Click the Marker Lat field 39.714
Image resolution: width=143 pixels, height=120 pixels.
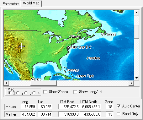pyautogui.click(x=45, y=114)
